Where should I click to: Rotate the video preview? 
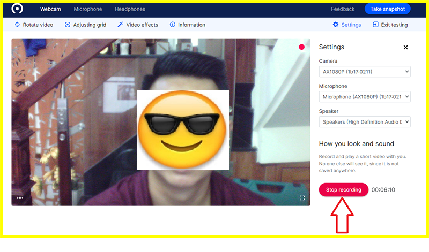pyautogui.click(x=34, y=25)
